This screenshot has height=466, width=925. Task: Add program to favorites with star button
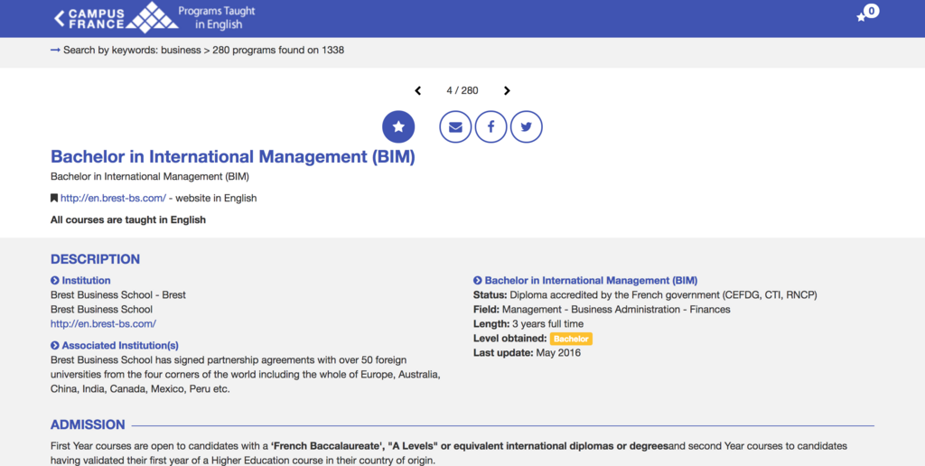(x=398, y=126)
